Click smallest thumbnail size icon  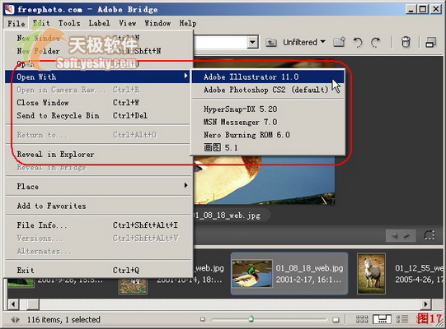tap(203, 320)
